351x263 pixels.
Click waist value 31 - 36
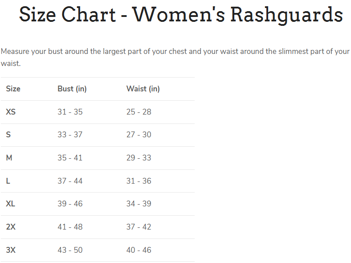[x=139, y=181]
